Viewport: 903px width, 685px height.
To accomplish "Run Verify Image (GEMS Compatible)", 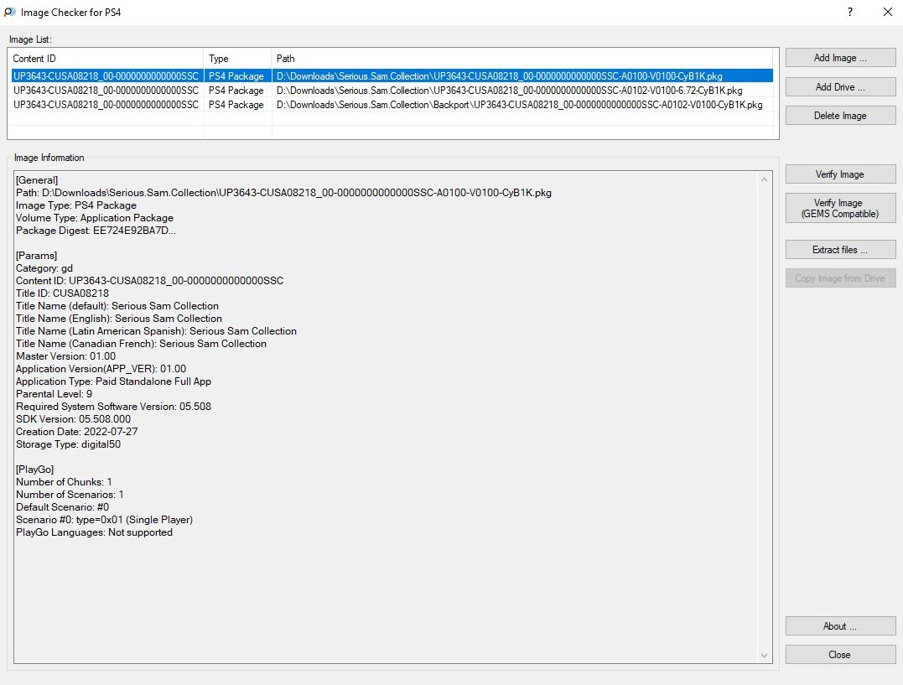I will tap(840, 208).
